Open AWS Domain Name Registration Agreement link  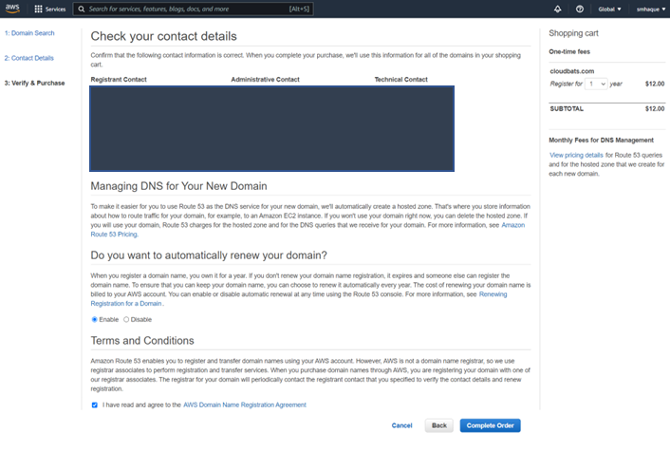[244, 405]
